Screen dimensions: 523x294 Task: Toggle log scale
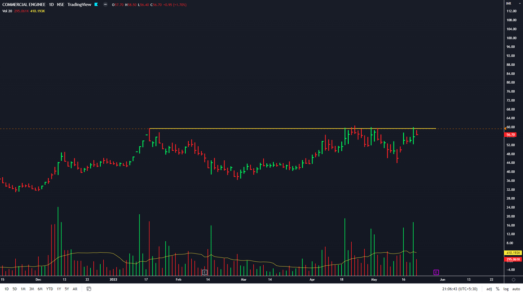[506, 288]
